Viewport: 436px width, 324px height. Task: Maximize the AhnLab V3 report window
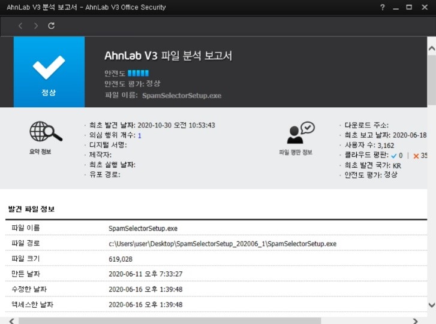tap(409, 7)
